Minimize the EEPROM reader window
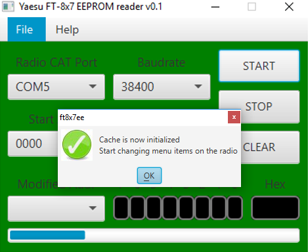Viewport: 308px width, 252px height. coord(215,7)
